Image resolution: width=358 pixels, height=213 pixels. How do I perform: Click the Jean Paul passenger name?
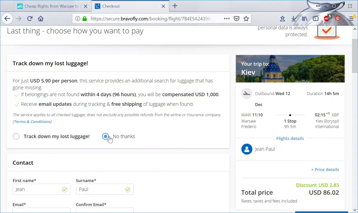coord(265,149)
